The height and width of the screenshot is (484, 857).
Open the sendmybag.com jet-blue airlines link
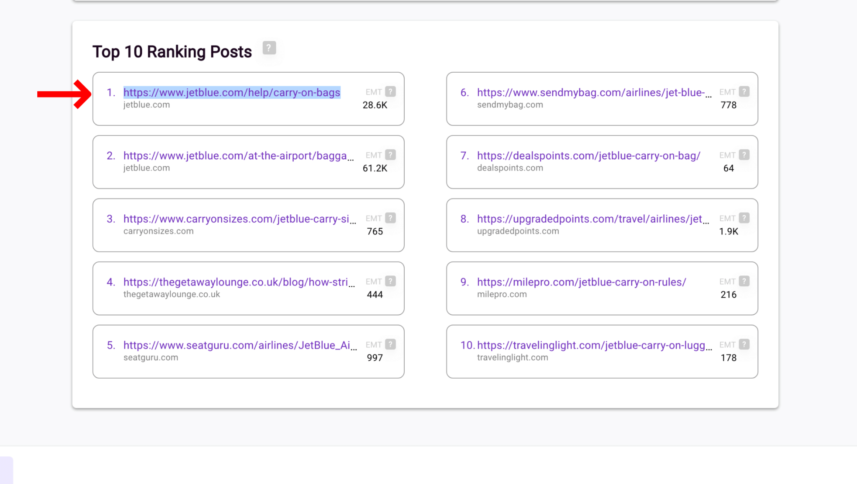tap(593, 92)
